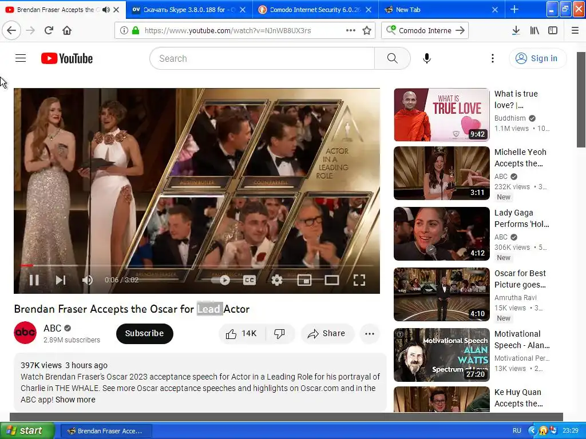This screenshot has width=586, height=439.
Task: Open YouTube settings three-dot menu
Action: tap(493, 58)
